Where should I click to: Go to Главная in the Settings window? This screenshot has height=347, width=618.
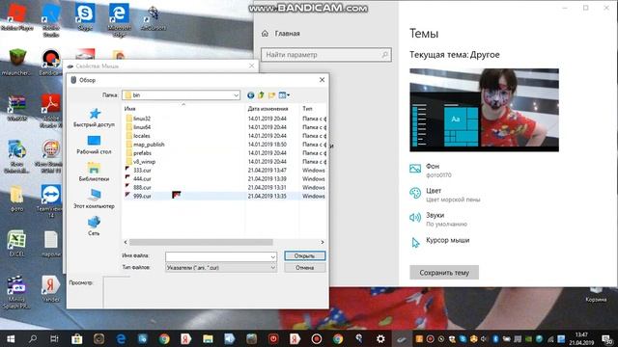tap(281, 34)
